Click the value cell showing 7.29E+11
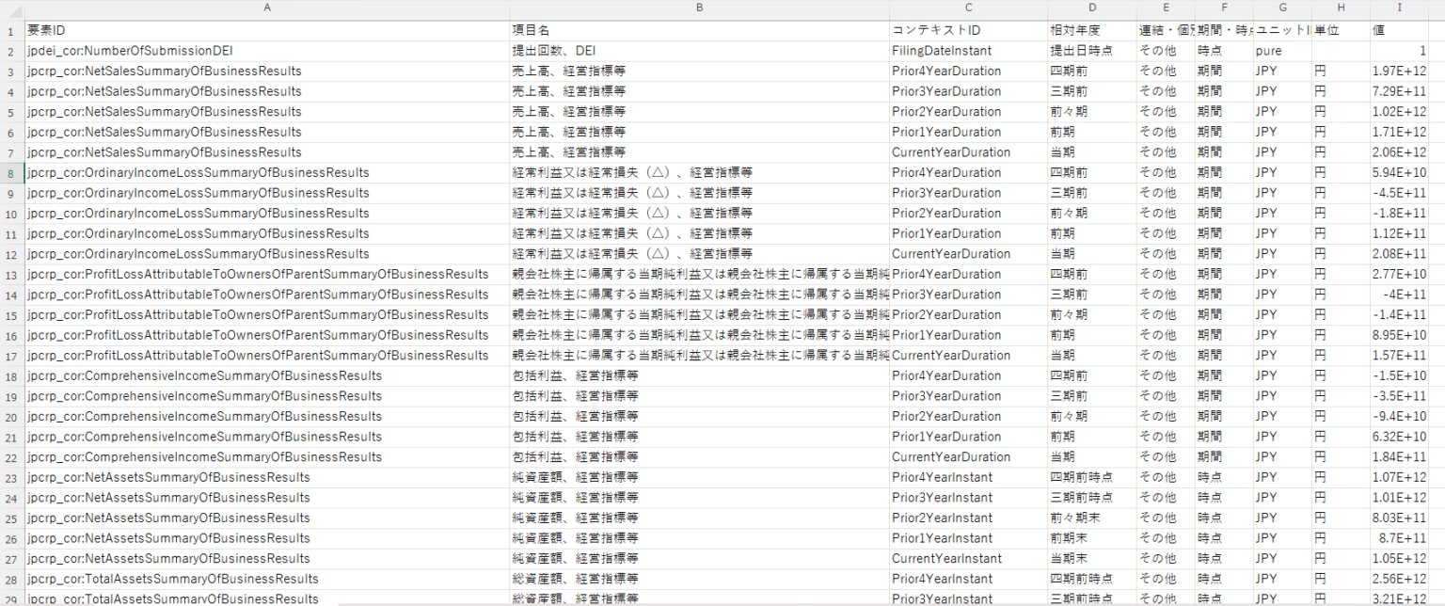 [x=1399, y=91]
